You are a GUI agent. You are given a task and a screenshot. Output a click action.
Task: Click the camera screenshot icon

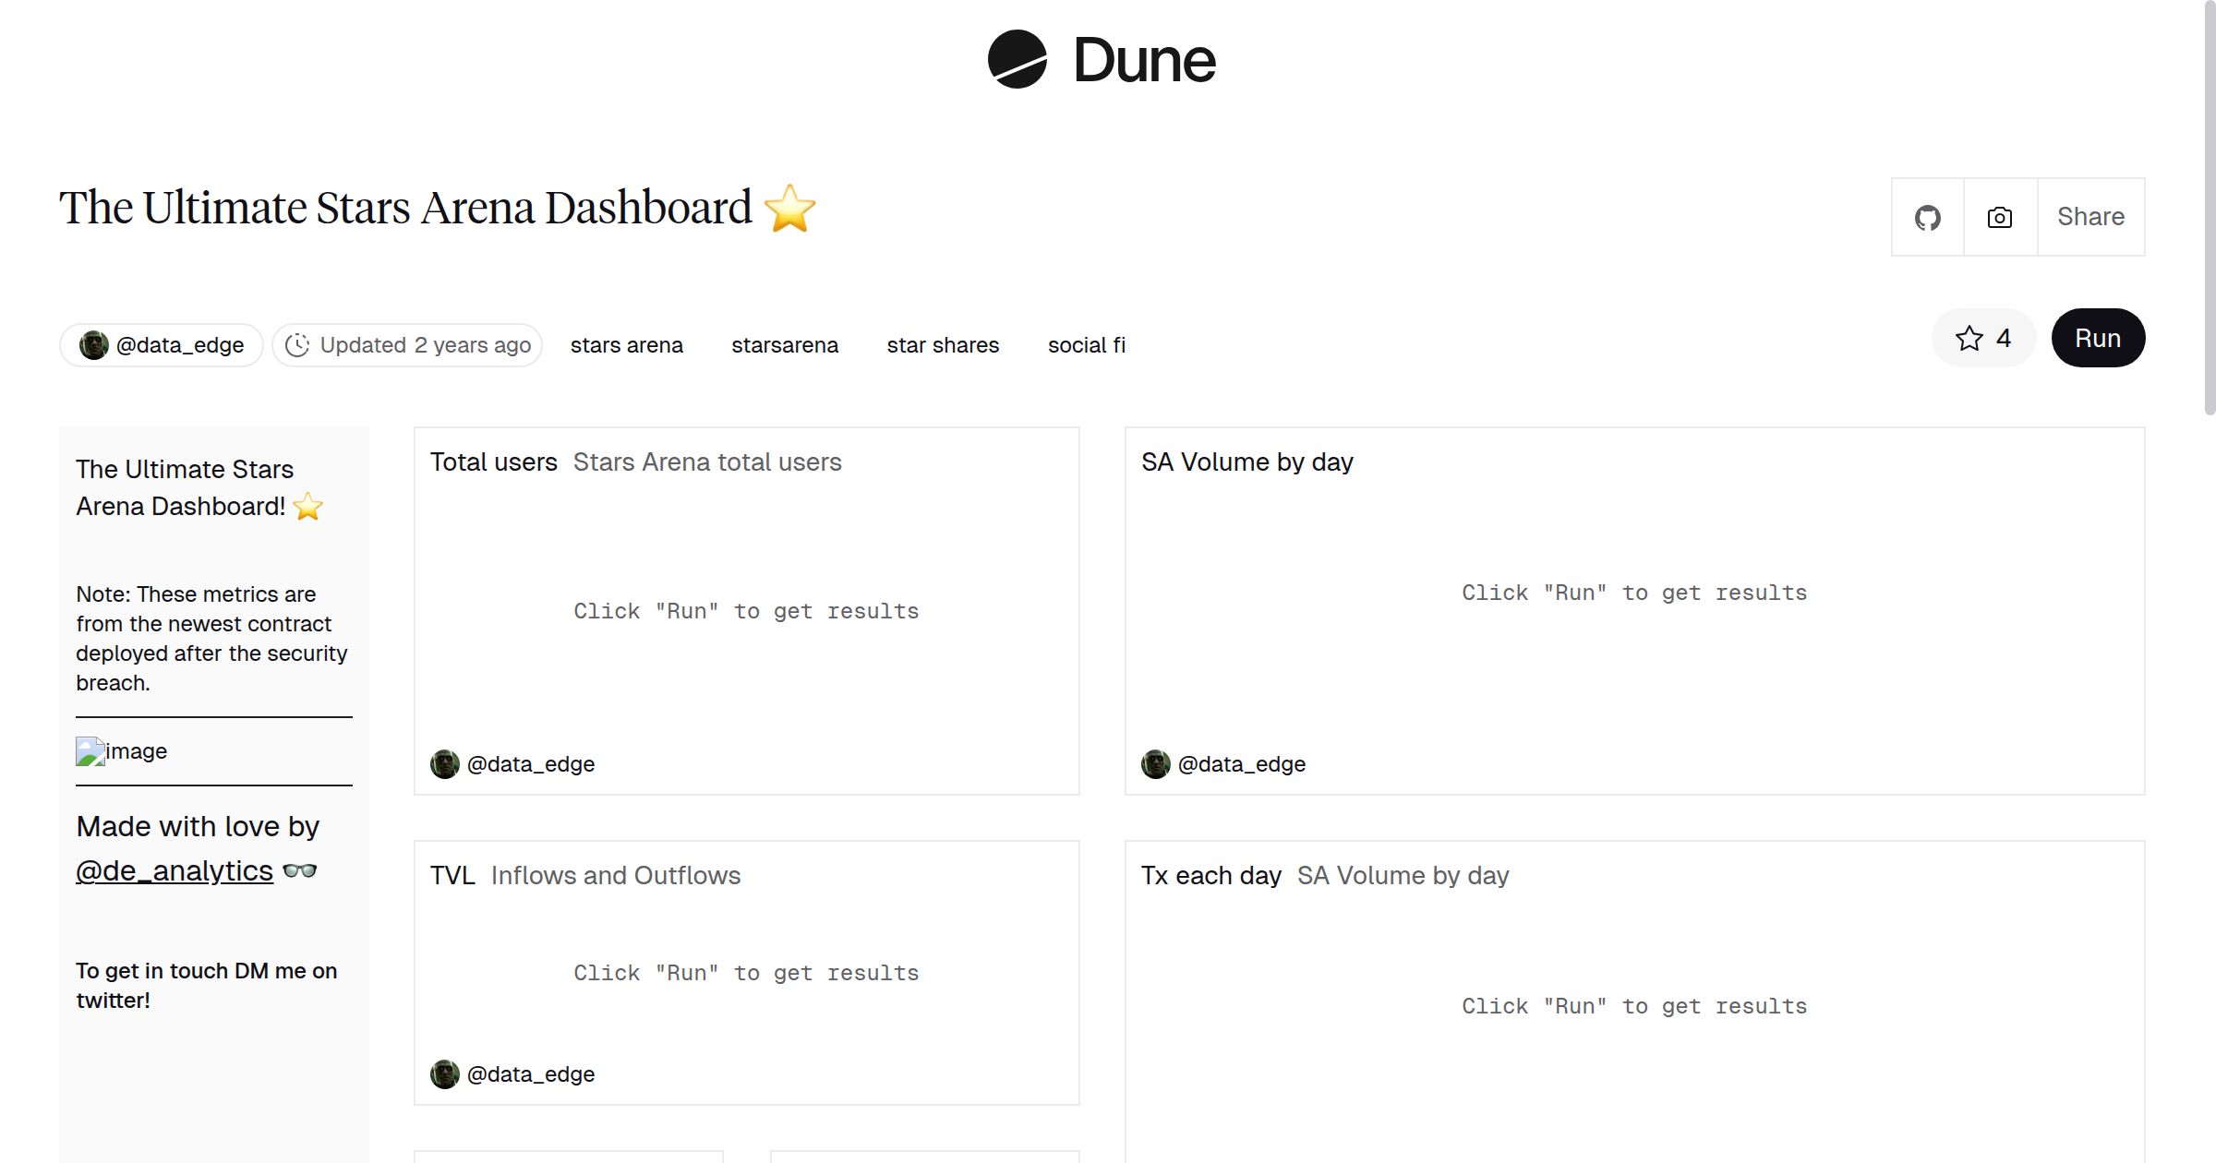coord(2000,218)
